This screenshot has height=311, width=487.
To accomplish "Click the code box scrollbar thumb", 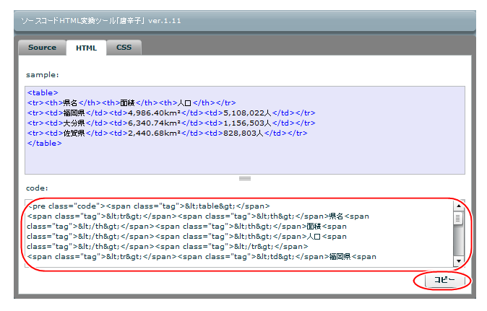I will click(458, 218).
